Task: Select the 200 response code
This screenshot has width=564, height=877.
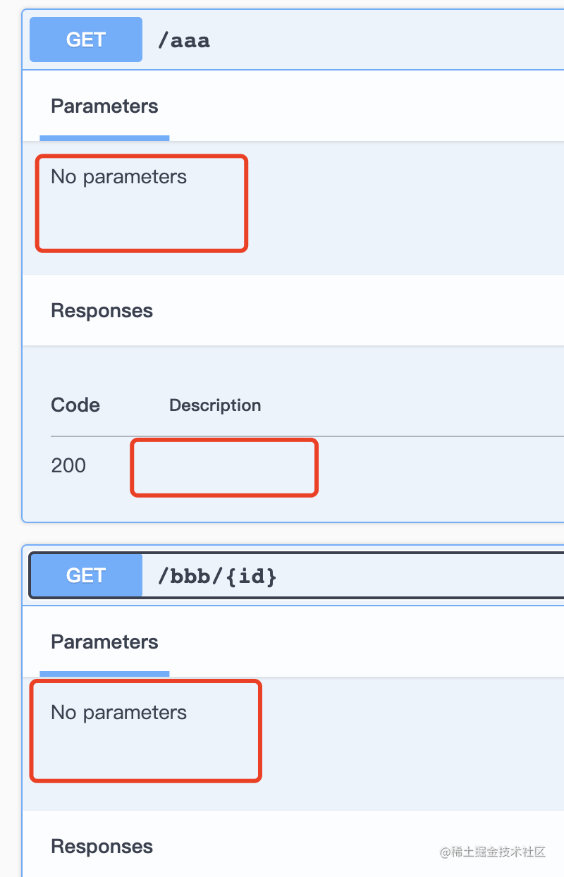Action: (x=68, y=465)
